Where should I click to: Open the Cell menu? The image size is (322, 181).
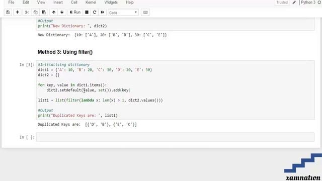[74, 3]
